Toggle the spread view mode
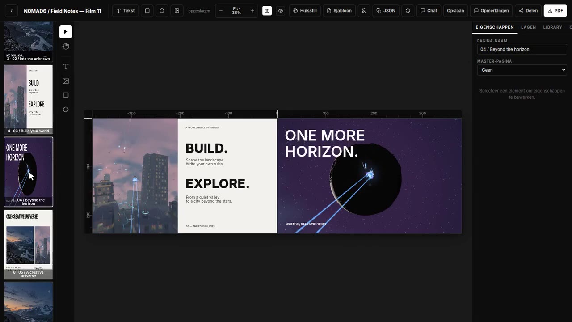 [267, 11]
